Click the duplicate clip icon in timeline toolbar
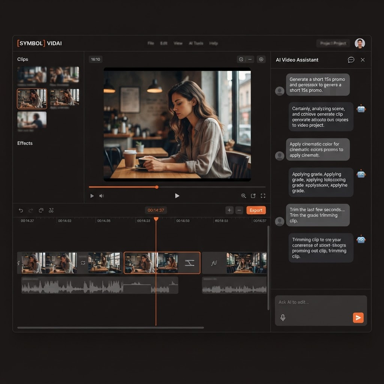384x384 pixels. point(41,210)
